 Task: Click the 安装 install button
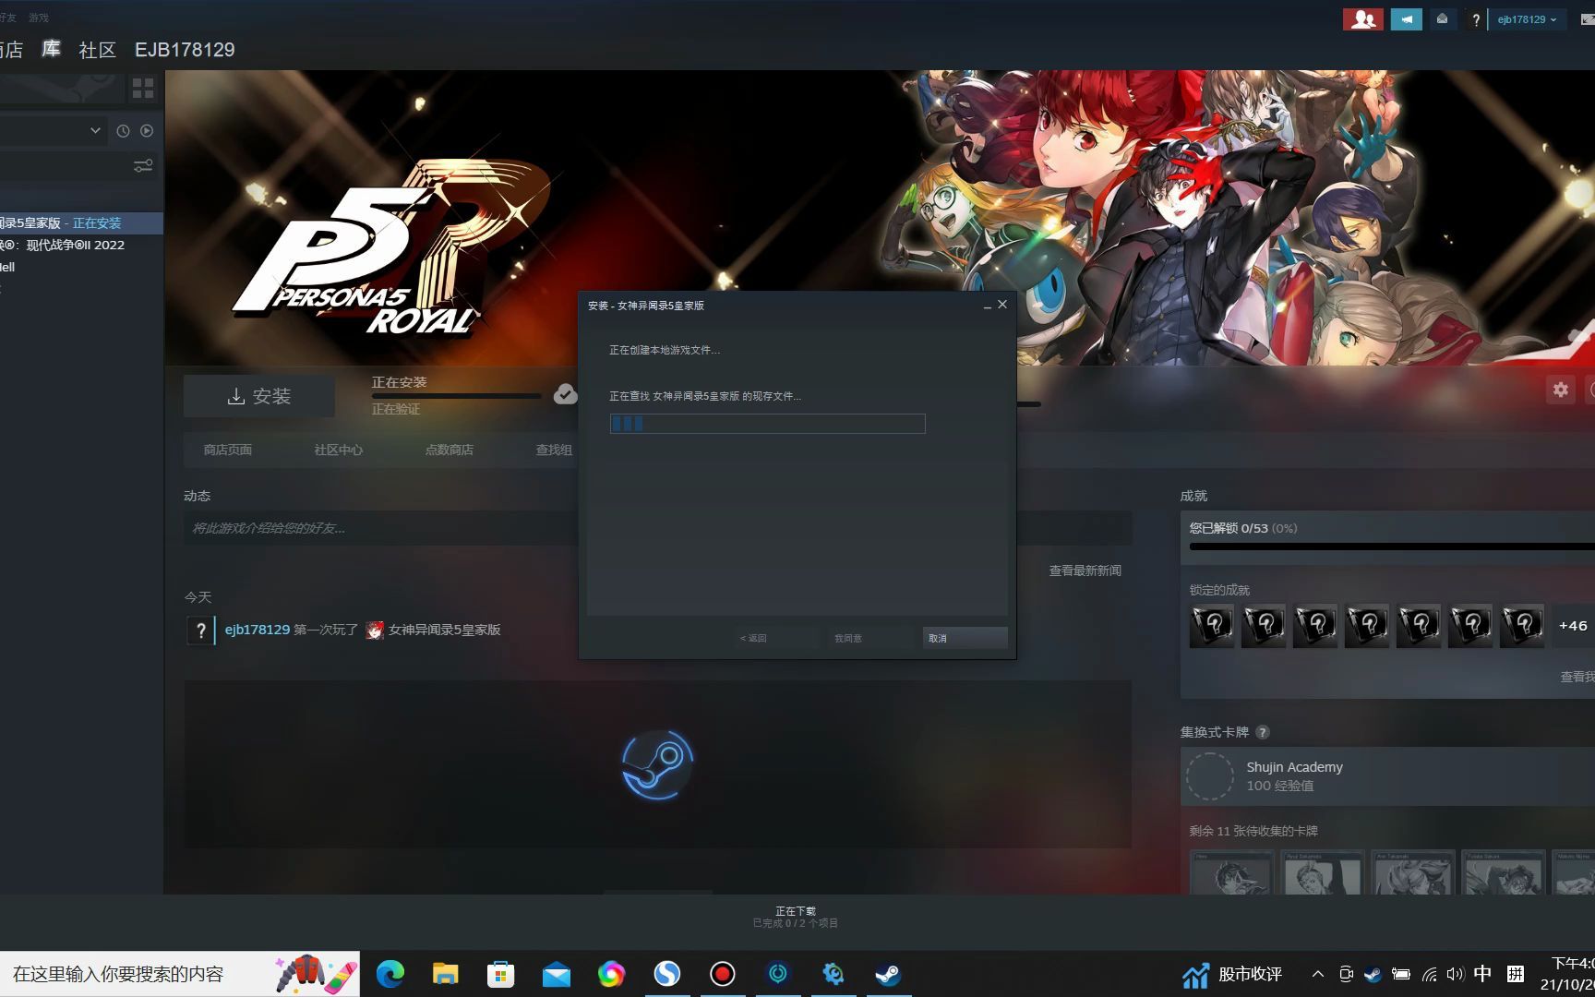click(x=259, y=396)
